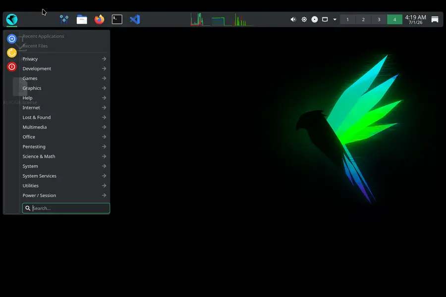Image resolution: width=446 pixels, height=297 pixels.
Task: Open the Utilities category
Action: [x=64, y=186]
